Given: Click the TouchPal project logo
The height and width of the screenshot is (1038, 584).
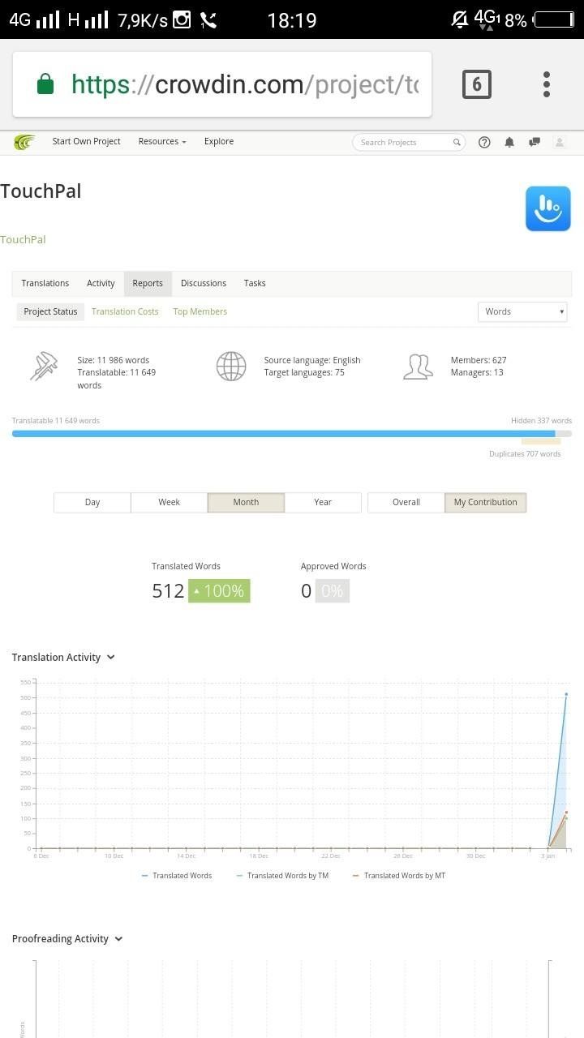Looking at the screenshot, I should (548, 208).
